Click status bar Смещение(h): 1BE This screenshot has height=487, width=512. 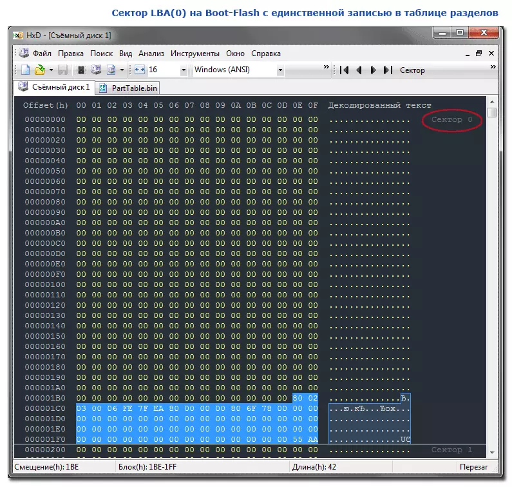tap(46, 467)
